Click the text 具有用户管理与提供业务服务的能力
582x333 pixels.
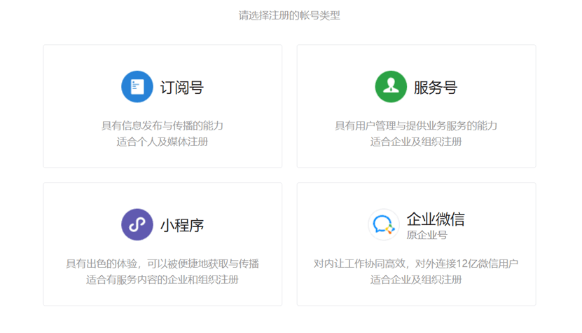416,125
